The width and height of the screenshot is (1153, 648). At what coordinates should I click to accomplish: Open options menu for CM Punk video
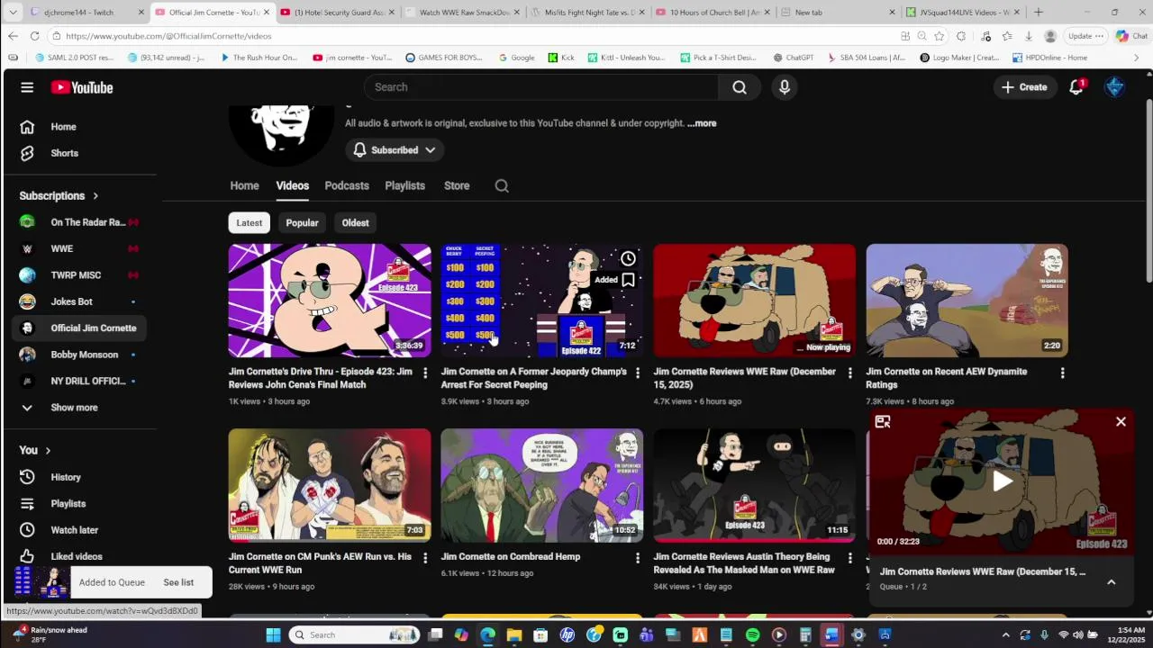tap(425, 558)
